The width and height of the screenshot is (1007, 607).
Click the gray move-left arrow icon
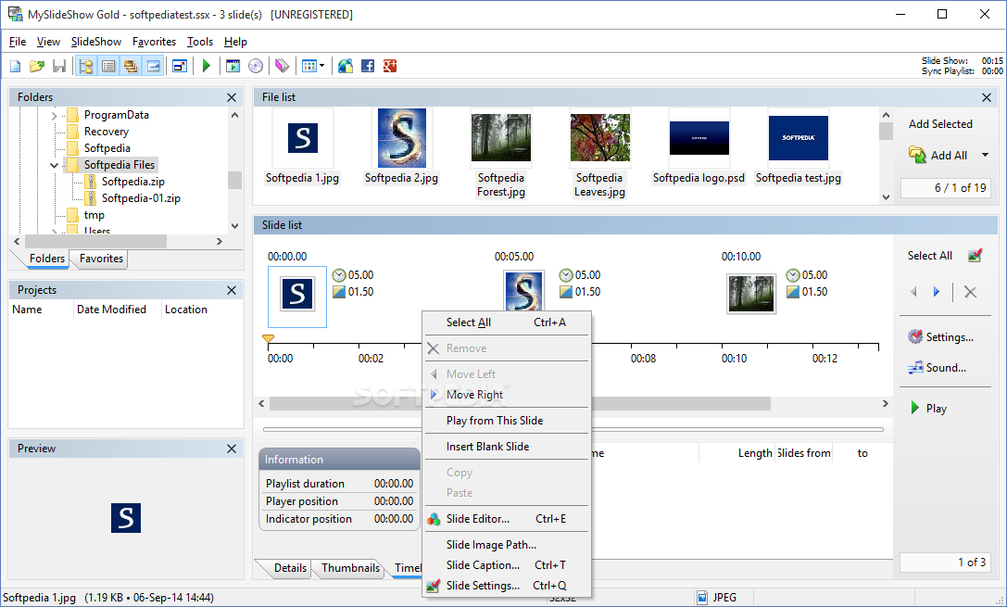point(913,292)
